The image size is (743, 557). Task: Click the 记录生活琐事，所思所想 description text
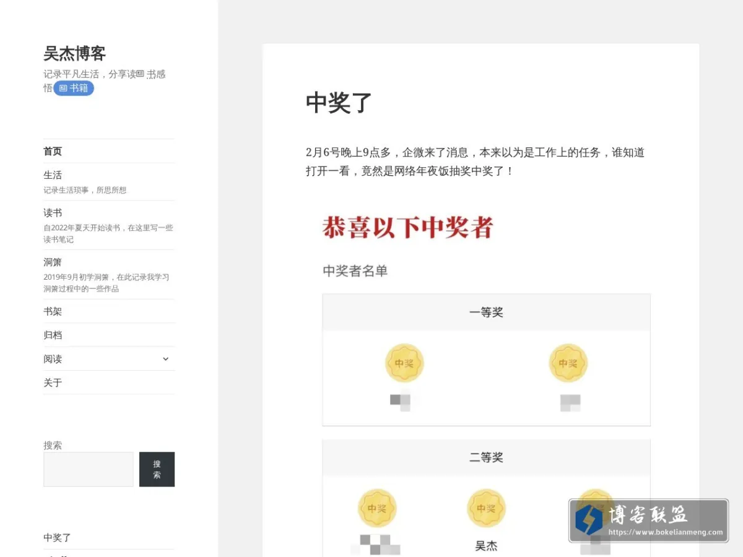(85, 190)
